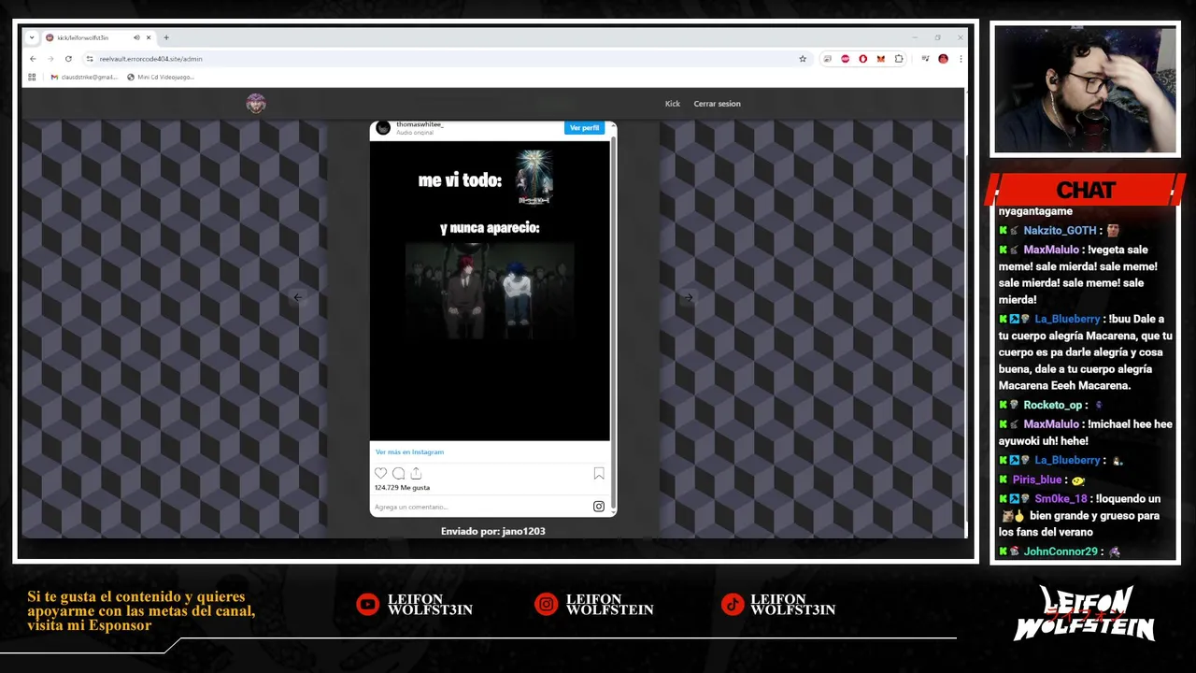Click the Ver perfil button
The height and width of the screenshot is (673, 1196).
coord(584,128)
